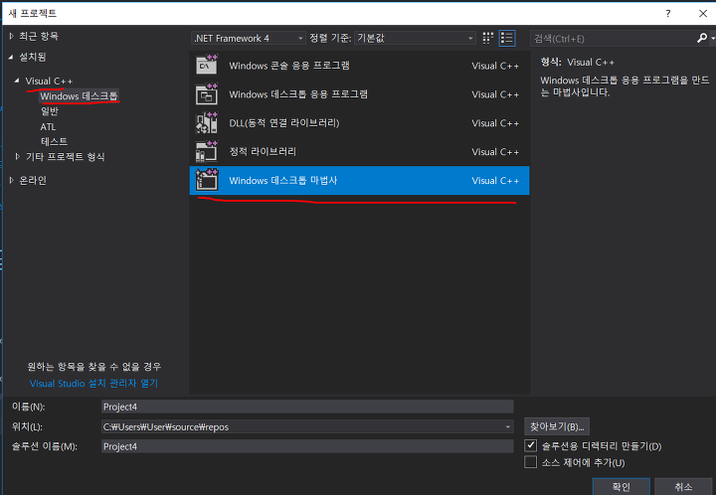Switch to medium icons list view
Screen dimensions: 716x495
click(x=507, y=39)
